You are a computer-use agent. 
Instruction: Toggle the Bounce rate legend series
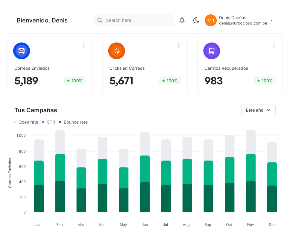click(73, 122)
